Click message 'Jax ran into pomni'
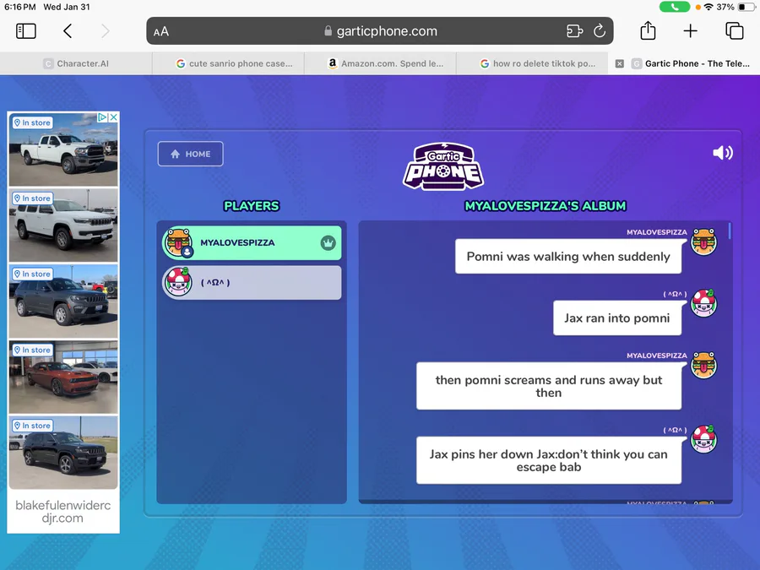This screenshot has height=570, width=760. click(x=617, y=318)
